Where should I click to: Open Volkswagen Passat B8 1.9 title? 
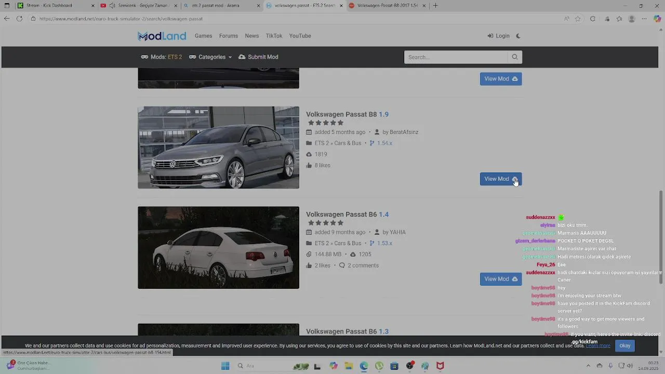pos(347,114)
